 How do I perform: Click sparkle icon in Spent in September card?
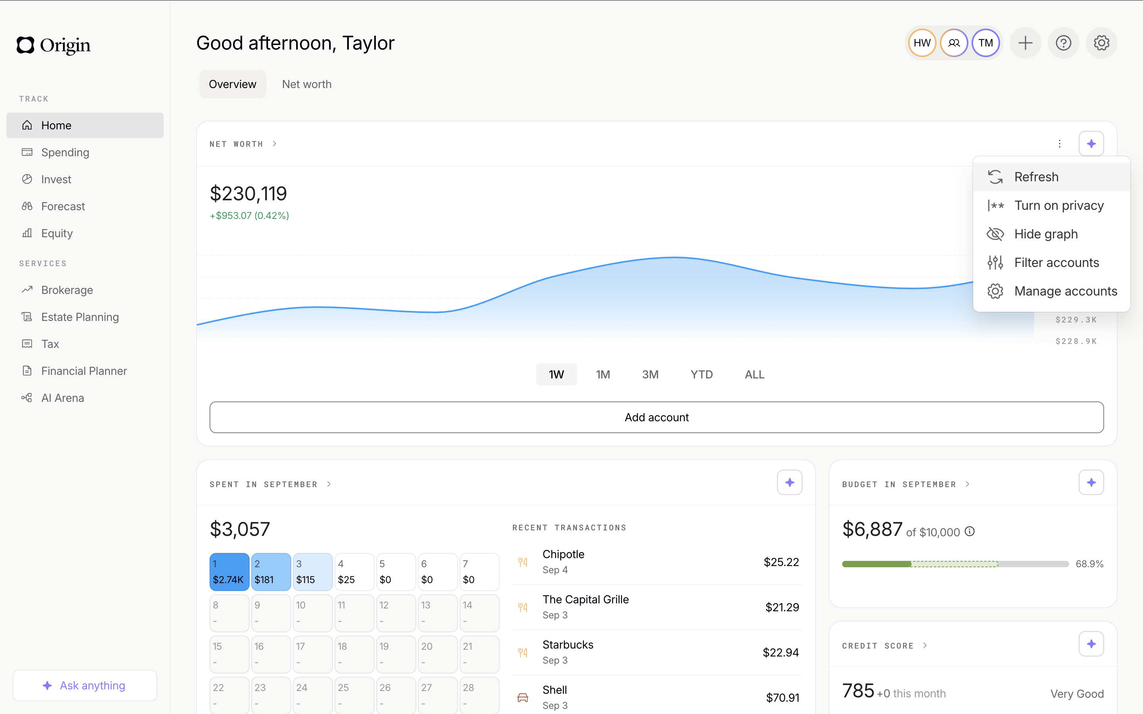tap(789, 482)
